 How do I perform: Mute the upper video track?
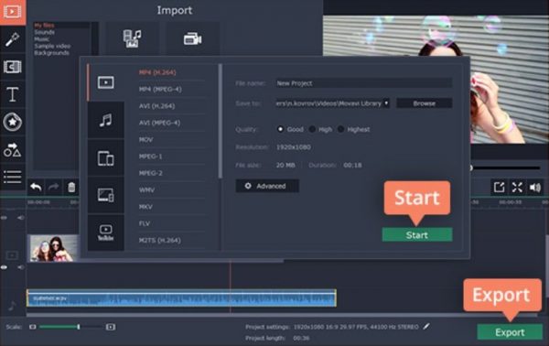click(x=21, y=218)
